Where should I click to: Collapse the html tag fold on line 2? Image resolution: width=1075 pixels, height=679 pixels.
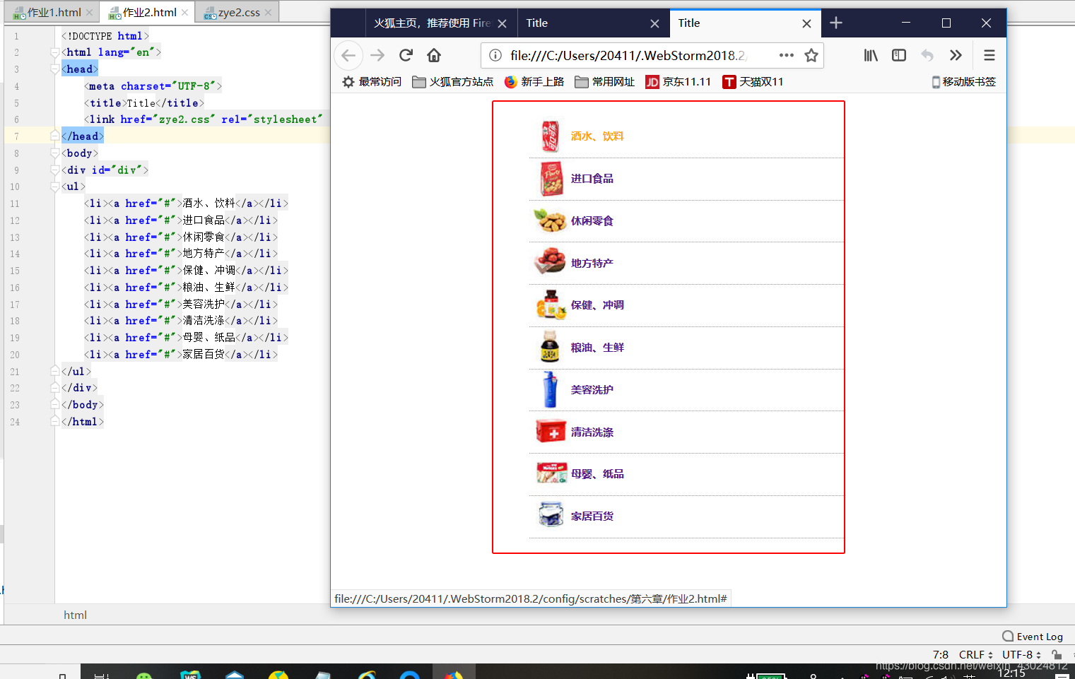click(55, 52)
